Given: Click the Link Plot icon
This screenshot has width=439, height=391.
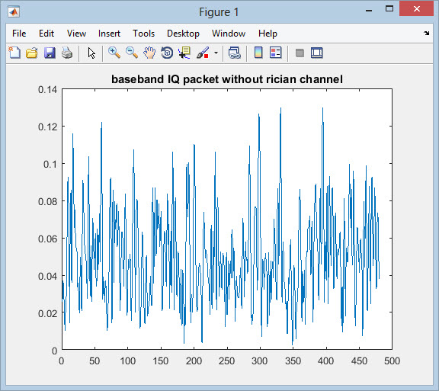Looking at the screenshot, I should [234, 53].
